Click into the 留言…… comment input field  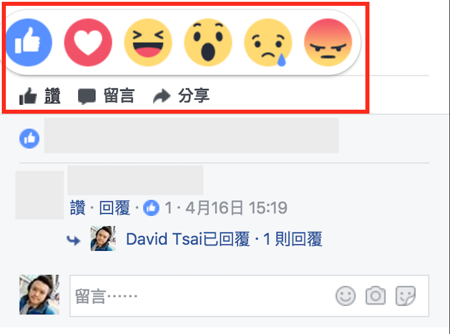pos(249,296)
